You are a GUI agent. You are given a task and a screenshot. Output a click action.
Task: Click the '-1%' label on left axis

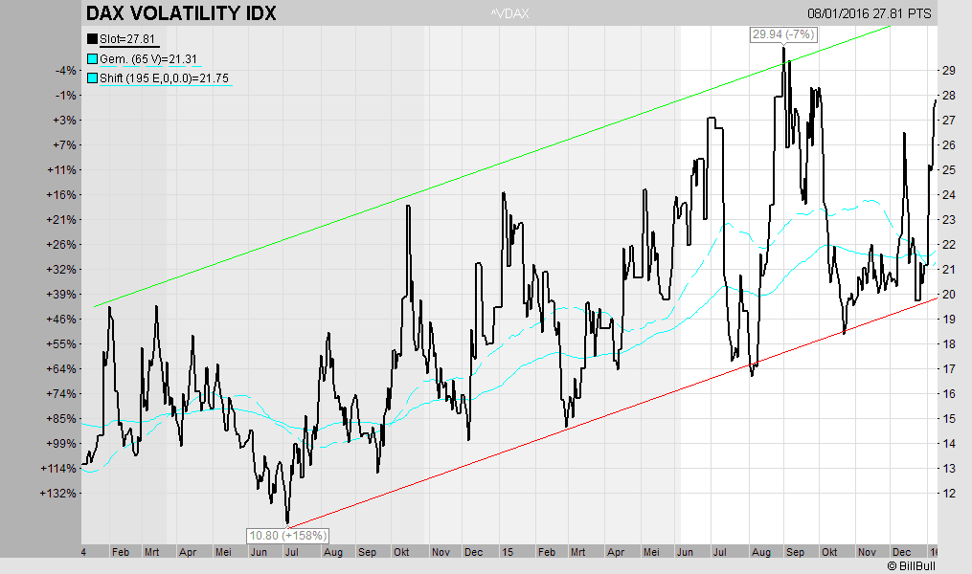click(x=66, y=96)
